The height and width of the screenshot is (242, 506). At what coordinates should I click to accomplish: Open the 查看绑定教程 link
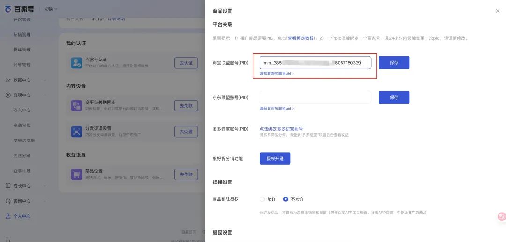point(301,38)
